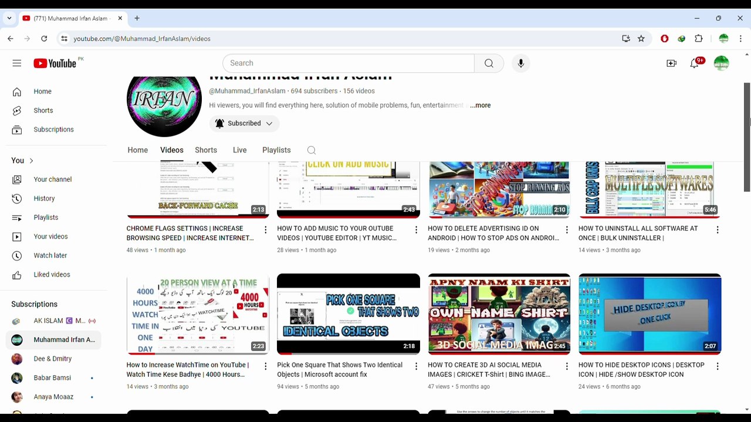Open the Chrome extensions puzzle icon

(x=699, y=39)
